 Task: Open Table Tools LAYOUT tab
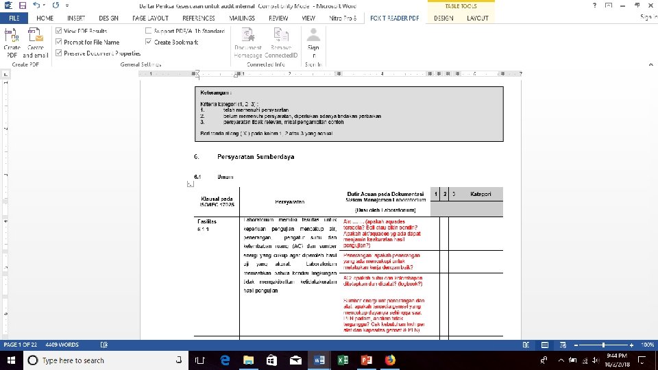(478, 18)
